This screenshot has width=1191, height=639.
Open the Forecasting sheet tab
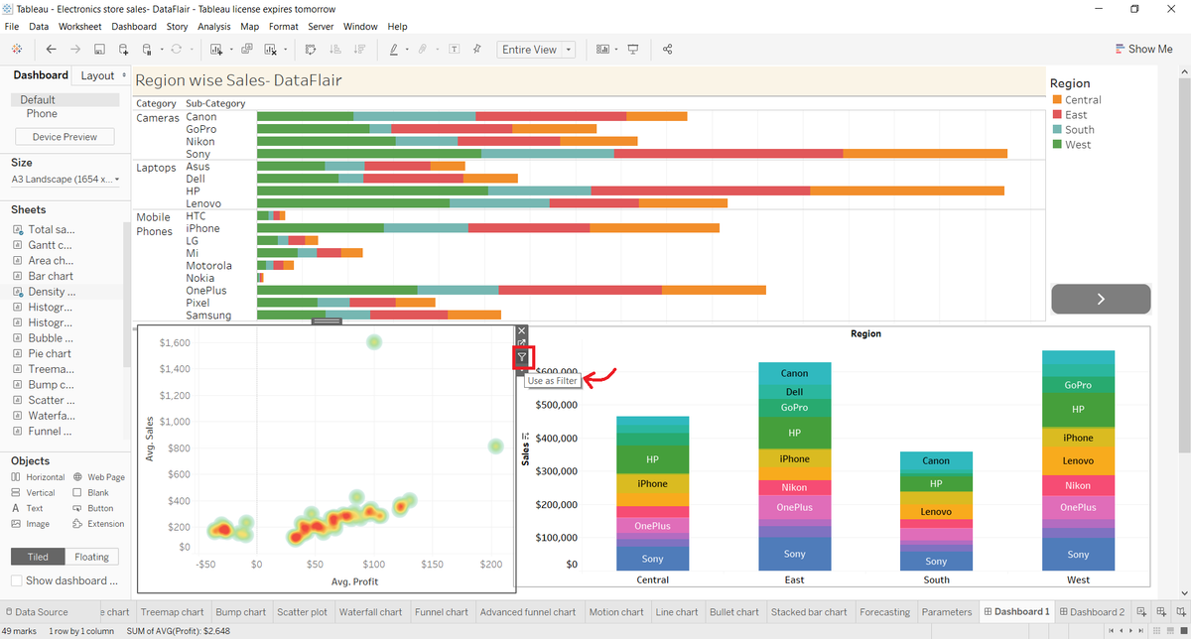pyautogui.click(x=884, y=612)
